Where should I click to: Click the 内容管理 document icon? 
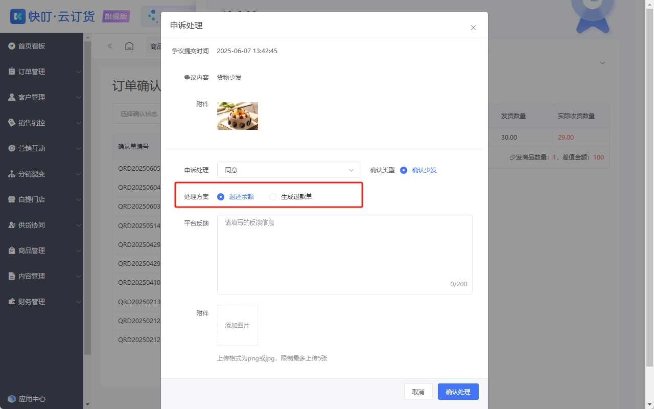[x=12, y=276]
